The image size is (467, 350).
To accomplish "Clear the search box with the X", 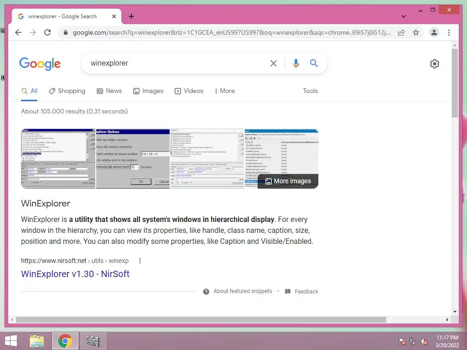I will [x=274, y=63].
